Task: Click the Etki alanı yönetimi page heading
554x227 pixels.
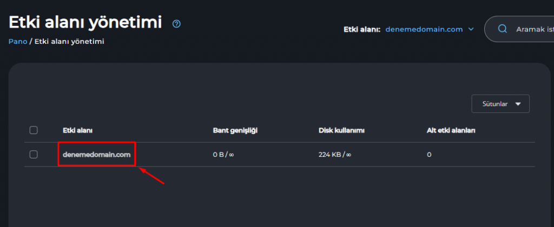Action: 85,23
